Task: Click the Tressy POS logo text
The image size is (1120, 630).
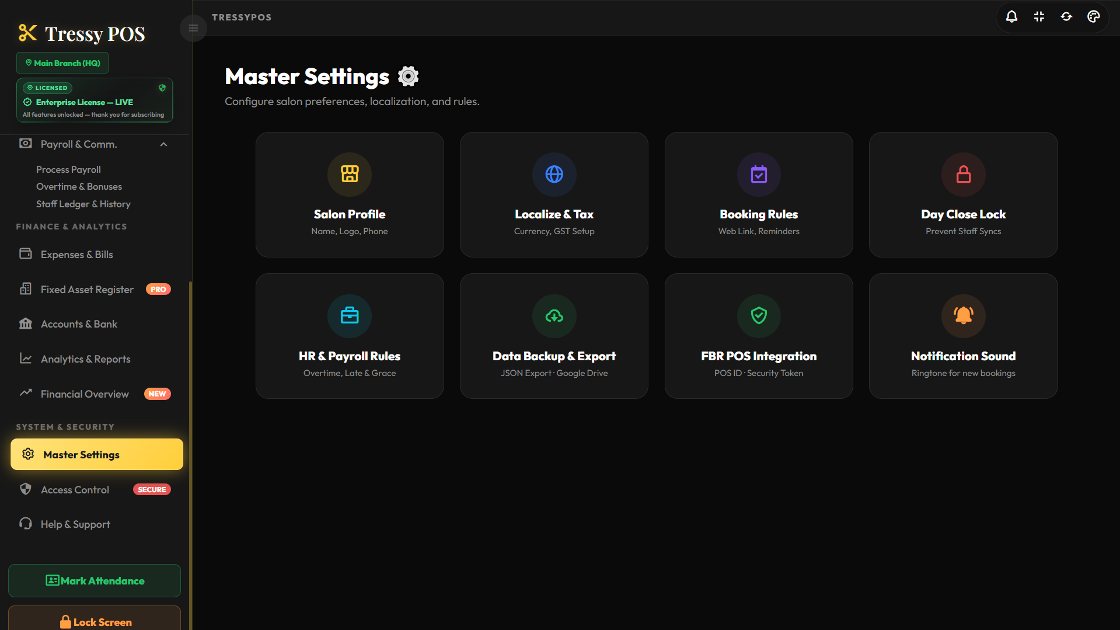Action: pos(95,34)
